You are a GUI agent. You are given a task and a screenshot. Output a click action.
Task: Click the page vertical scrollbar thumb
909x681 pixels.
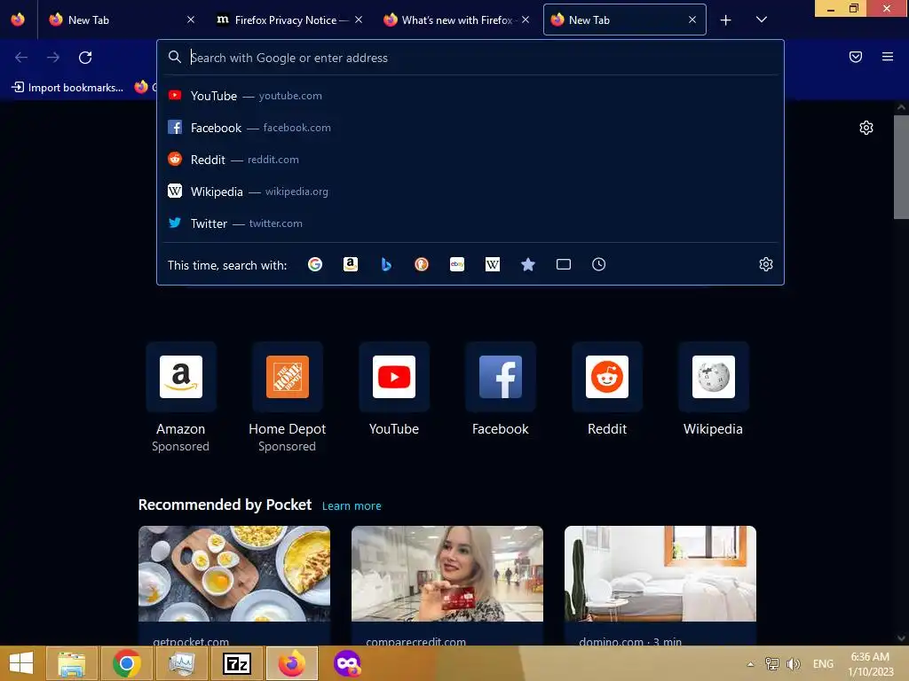[901, 167]
